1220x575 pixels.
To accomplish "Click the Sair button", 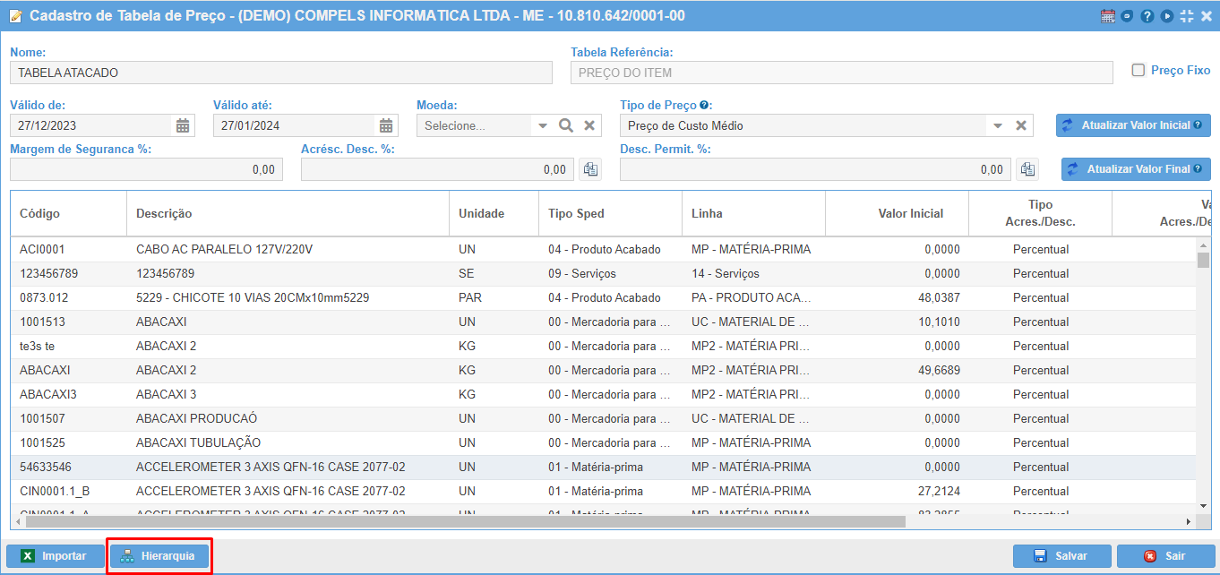I will [1165, 556].
